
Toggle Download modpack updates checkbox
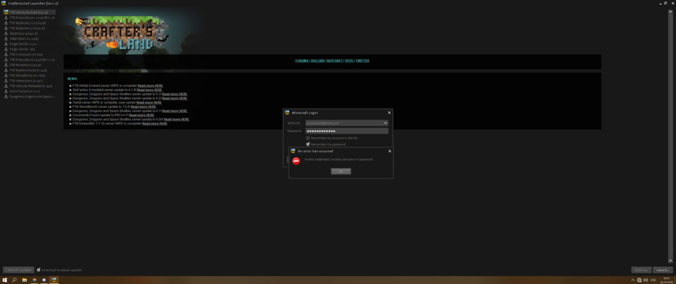tap(39, 270)
